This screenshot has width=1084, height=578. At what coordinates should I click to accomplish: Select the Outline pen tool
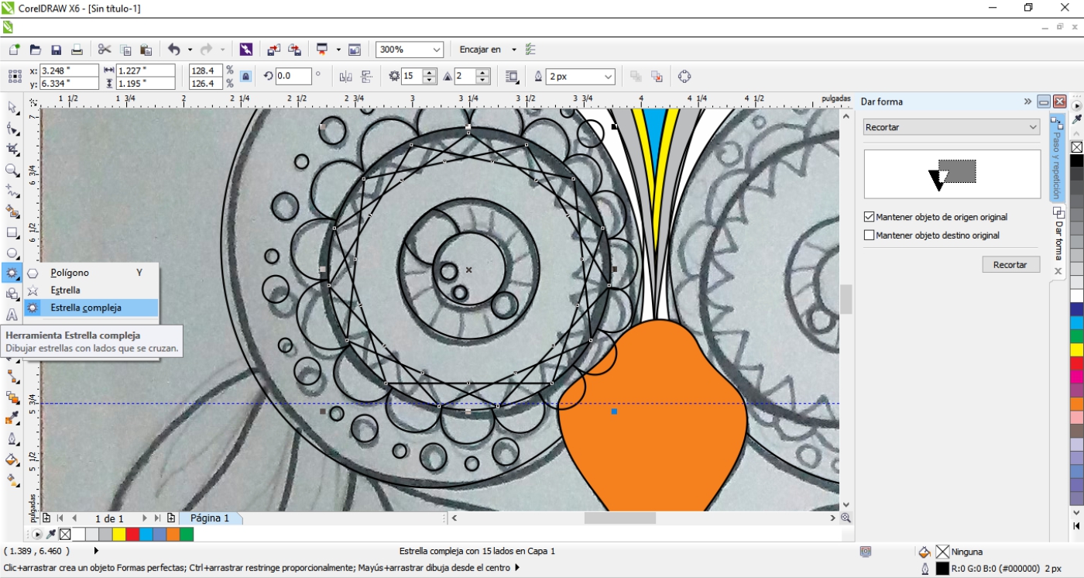pyautogui.click(x=12, y=439)
